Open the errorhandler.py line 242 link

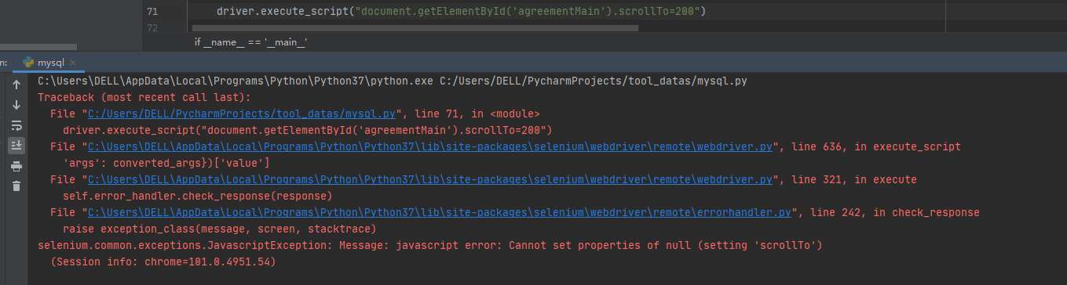click(x=440, y=212)
